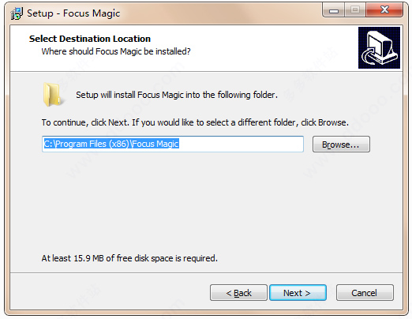Open the Browse folder dialog
The image size is (412, 319).
click(x=341, y=144)
